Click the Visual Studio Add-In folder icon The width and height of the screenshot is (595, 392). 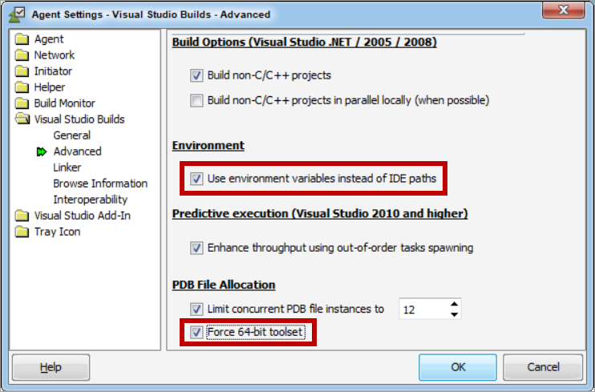22,216
